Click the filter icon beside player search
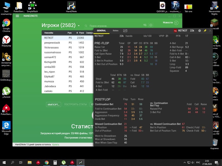Viewport: 222px width, 166px height. point(145,25)
